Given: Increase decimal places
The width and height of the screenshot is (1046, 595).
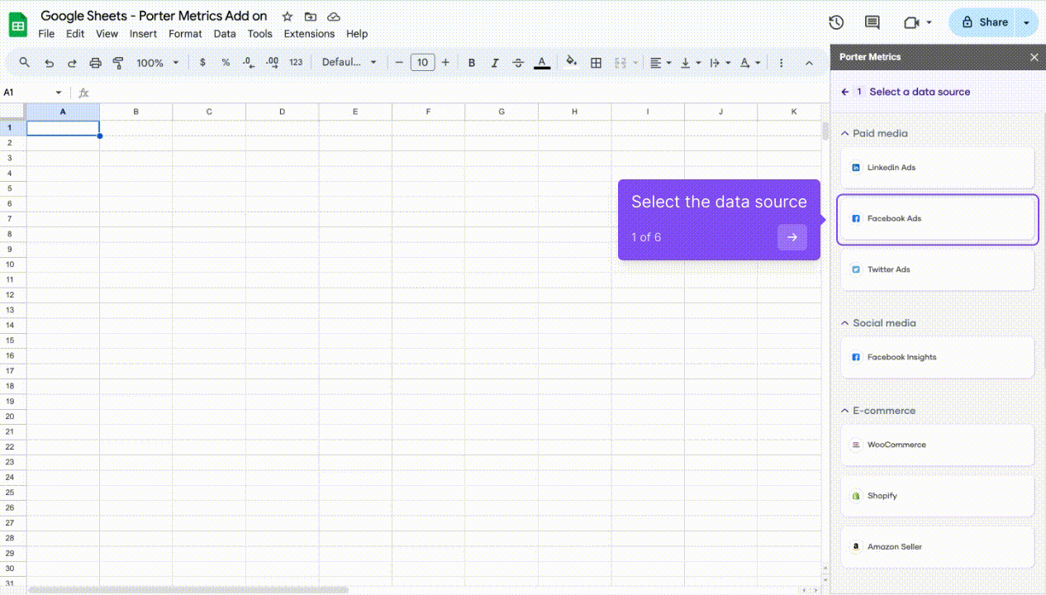Looking at the screenshot, I should 272,63.
